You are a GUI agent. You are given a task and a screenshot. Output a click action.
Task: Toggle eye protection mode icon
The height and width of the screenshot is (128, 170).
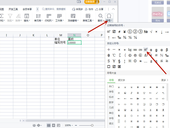coord(34,125)
